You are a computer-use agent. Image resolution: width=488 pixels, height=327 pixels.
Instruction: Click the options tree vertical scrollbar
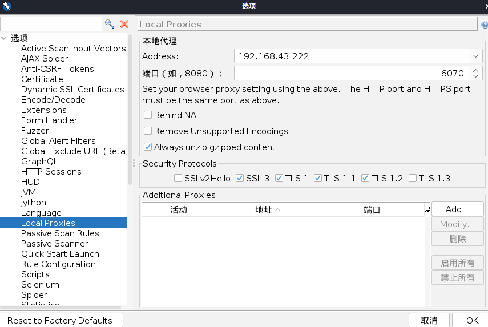click(x=130, y=110)
